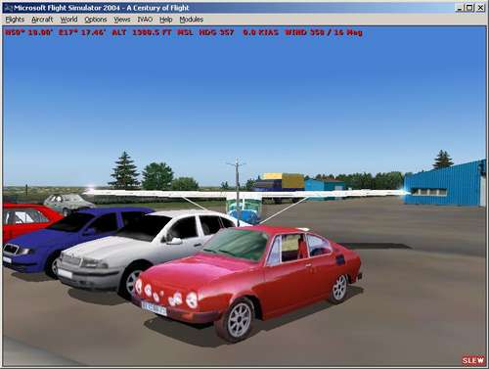Click the red SLEW mode indicator

tap(472, 360)
